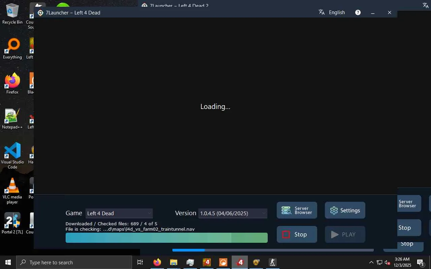Click the language icon in the Left 4 Dead 2 window
The width and height of the screenshot is (431, 269).
pos(426,5)
